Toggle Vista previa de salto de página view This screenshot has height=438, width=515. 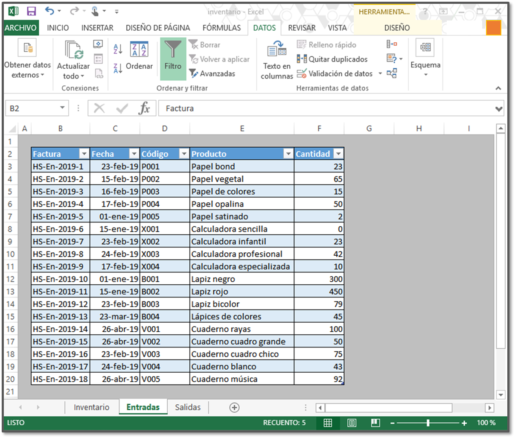click(375, 423)
